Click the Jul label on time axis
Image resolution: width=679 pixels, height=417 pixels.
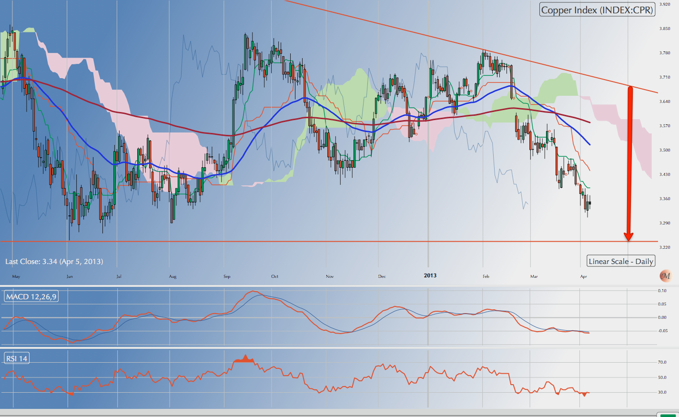point(119,276)
